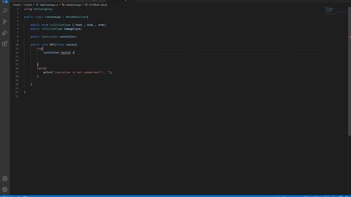Click 'controller.health' on line 12
This screenshot has height=197, width=351.
pyautogui.click(x=57, y=53)
